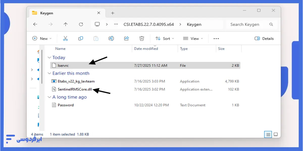Screen dimensions: 303x151
Task: Click the Password text document icon
Action: click(x=54, y=105)
